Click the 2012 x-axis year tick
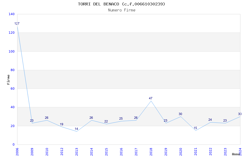 point(62,152)
